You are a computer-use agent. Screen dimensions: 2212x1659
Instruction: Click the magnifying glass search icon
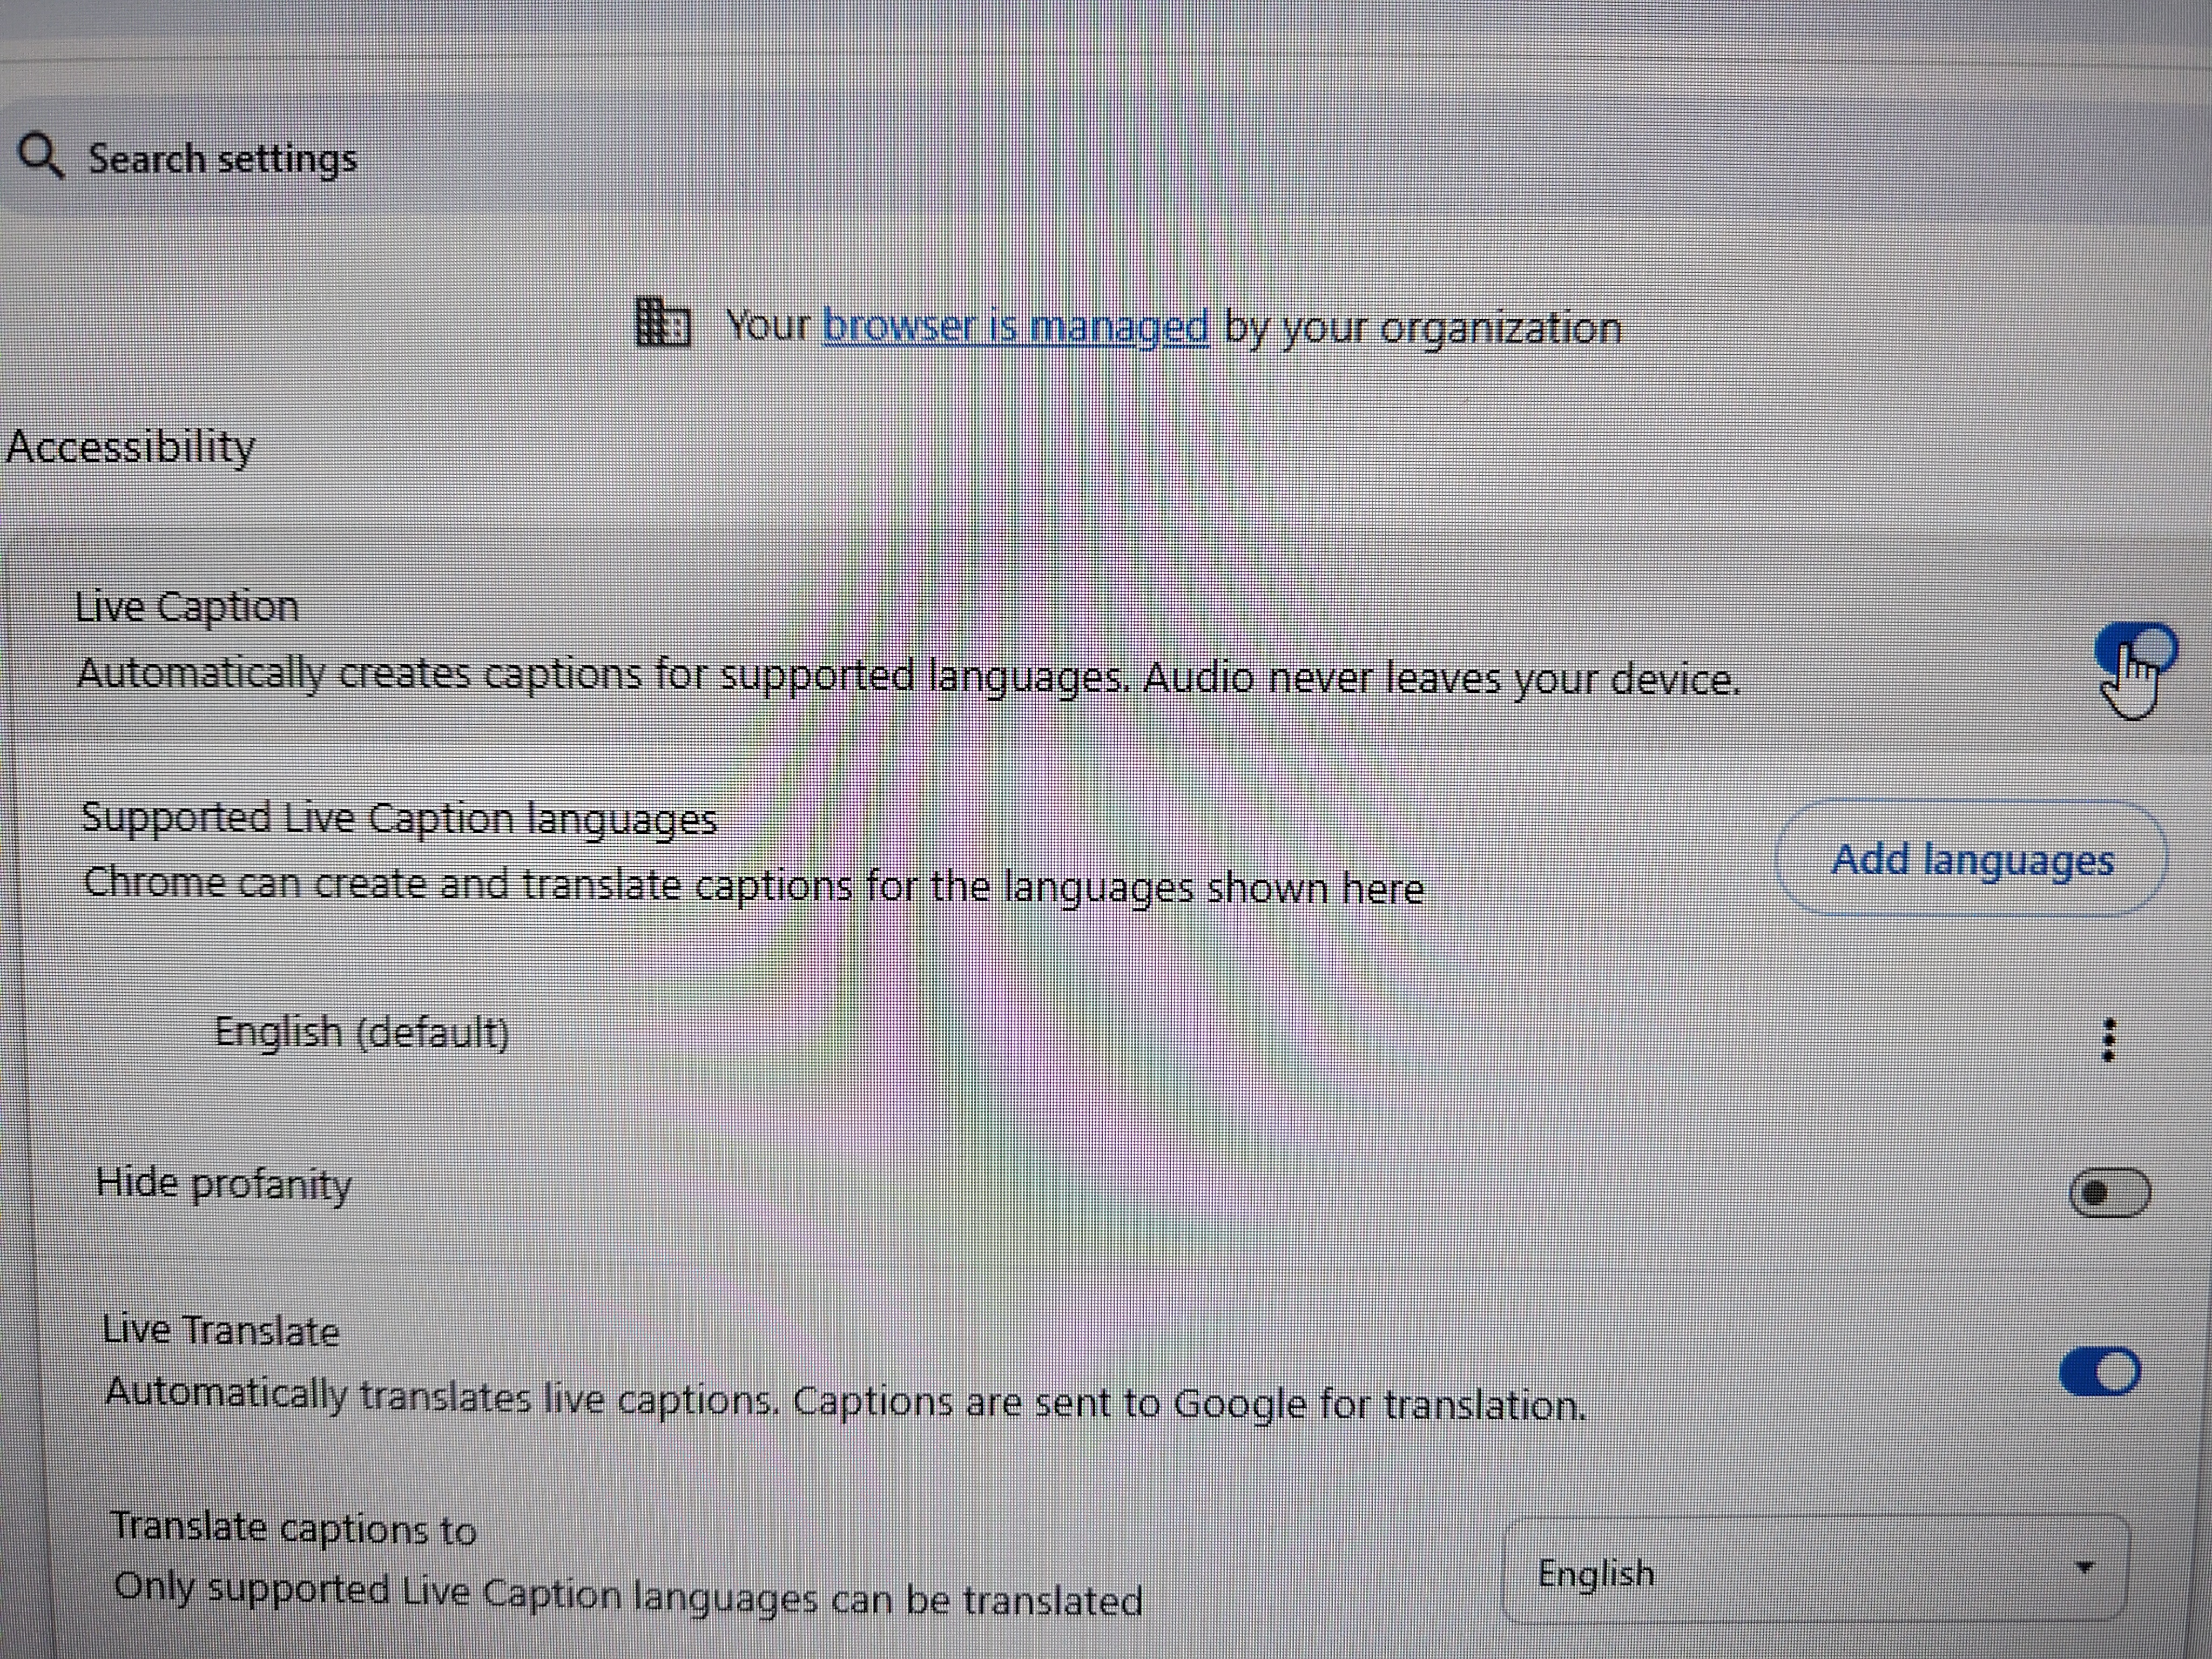click(41, 156)
